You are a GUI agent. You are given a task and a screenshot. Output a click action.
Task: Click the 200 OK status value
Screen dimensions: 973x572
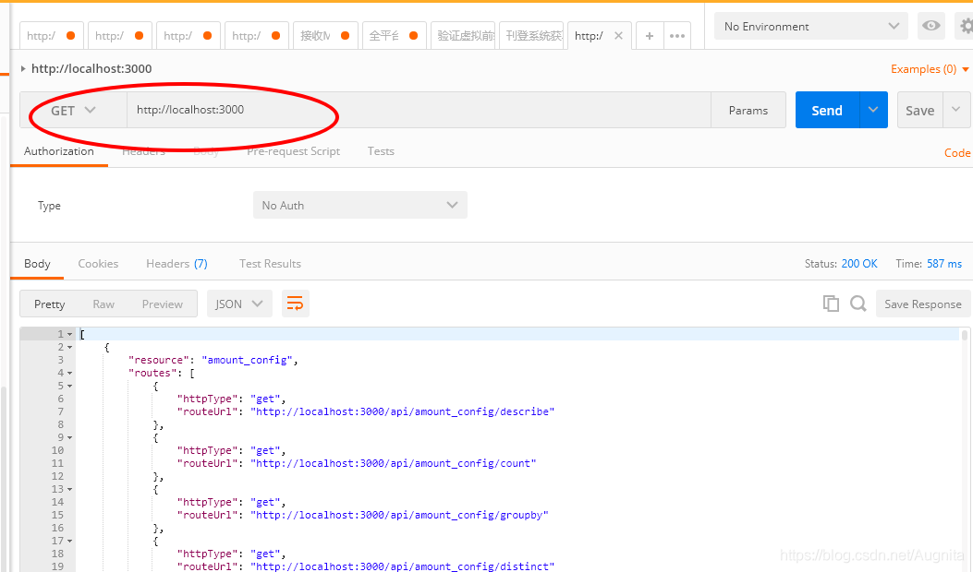pyautogui.click(x=859, y=263)
